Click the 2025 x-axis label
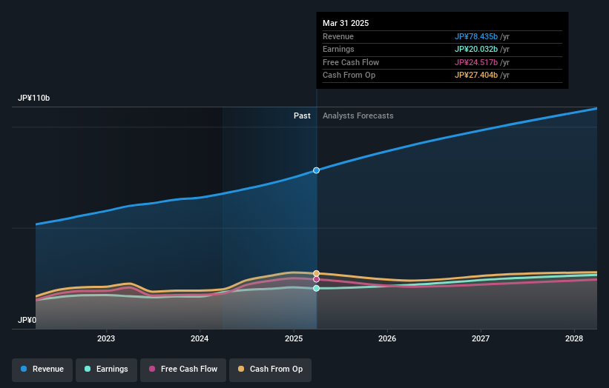 (294, 338)
